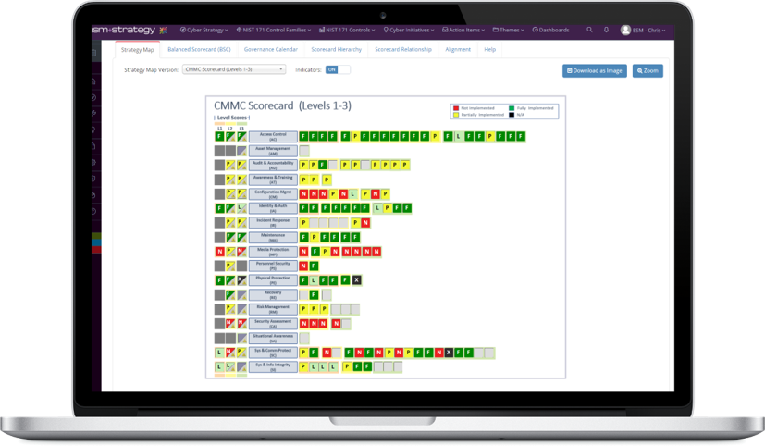Open the Dashboards menu item
This screenshot has width=765, height=446.
(x=550, y=31)
